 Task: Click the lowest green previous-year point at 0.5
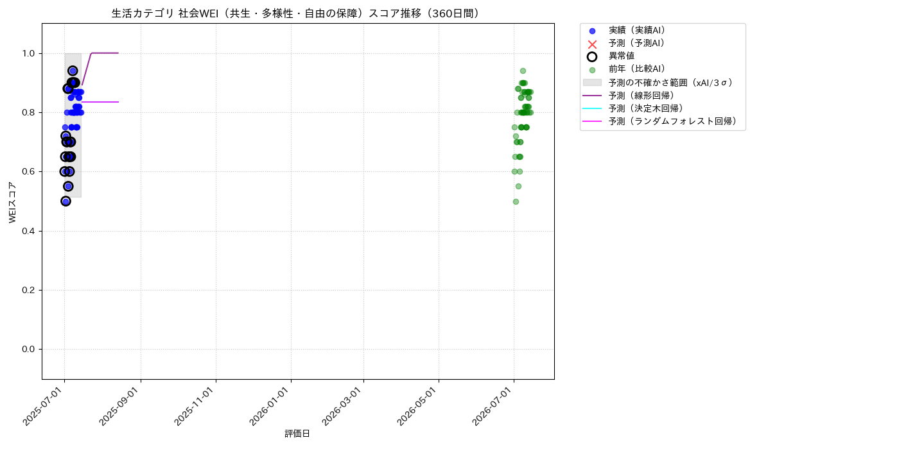(x=516, y=201)
